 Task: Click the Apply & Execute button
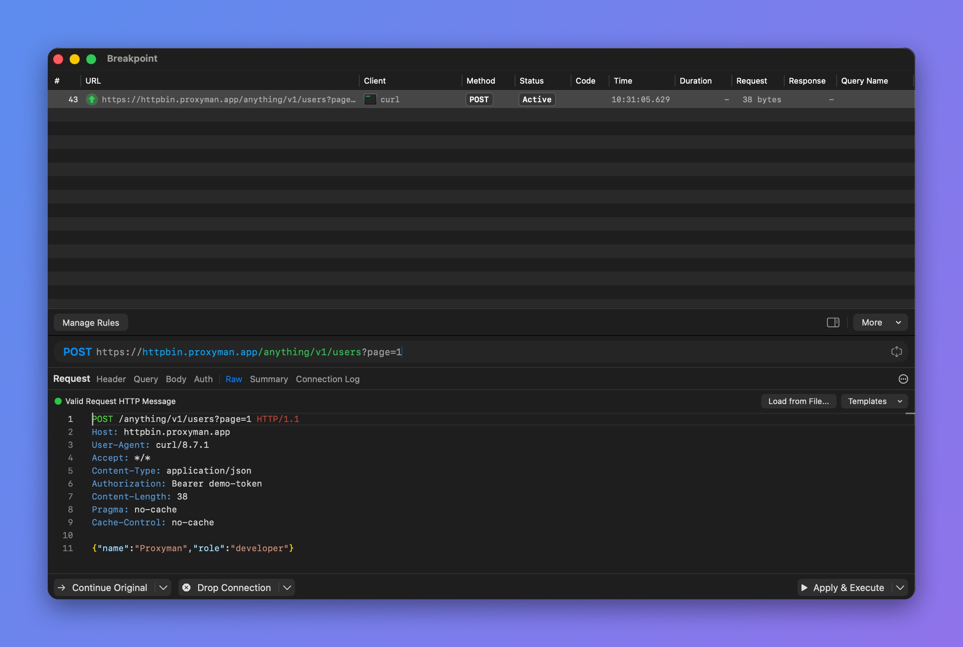[844, 588]
